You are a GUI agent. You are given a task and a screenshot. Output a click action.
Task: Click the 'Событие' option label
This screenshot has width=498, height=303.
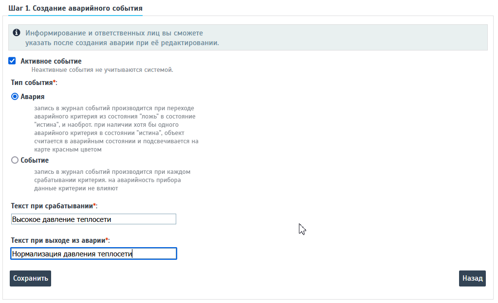(35, 160)
